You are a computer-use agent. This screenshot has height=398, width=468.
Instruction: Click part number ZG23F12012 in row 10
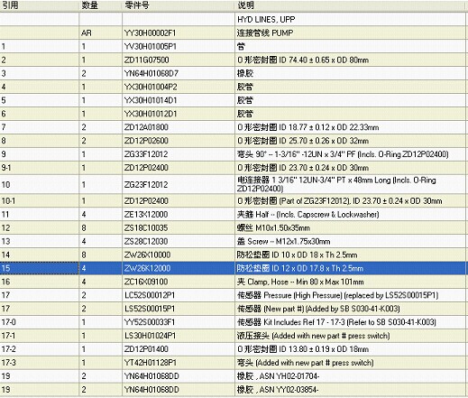coord(146,184)
